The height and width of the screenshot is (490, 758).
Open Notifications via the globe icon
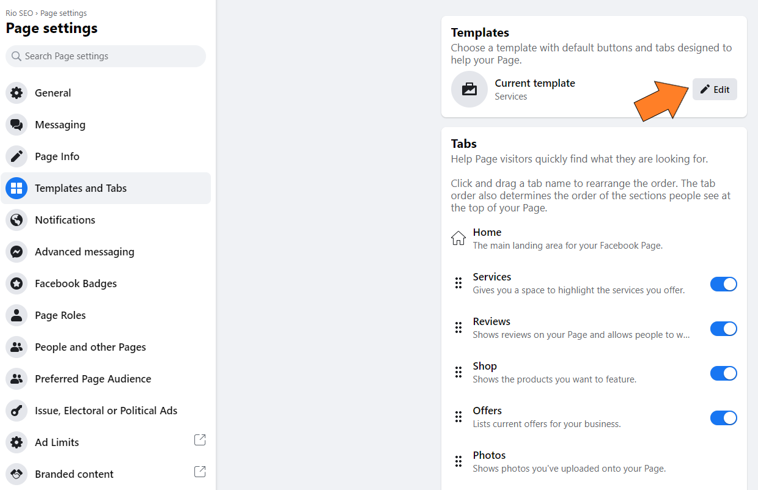tap(16, 219)
